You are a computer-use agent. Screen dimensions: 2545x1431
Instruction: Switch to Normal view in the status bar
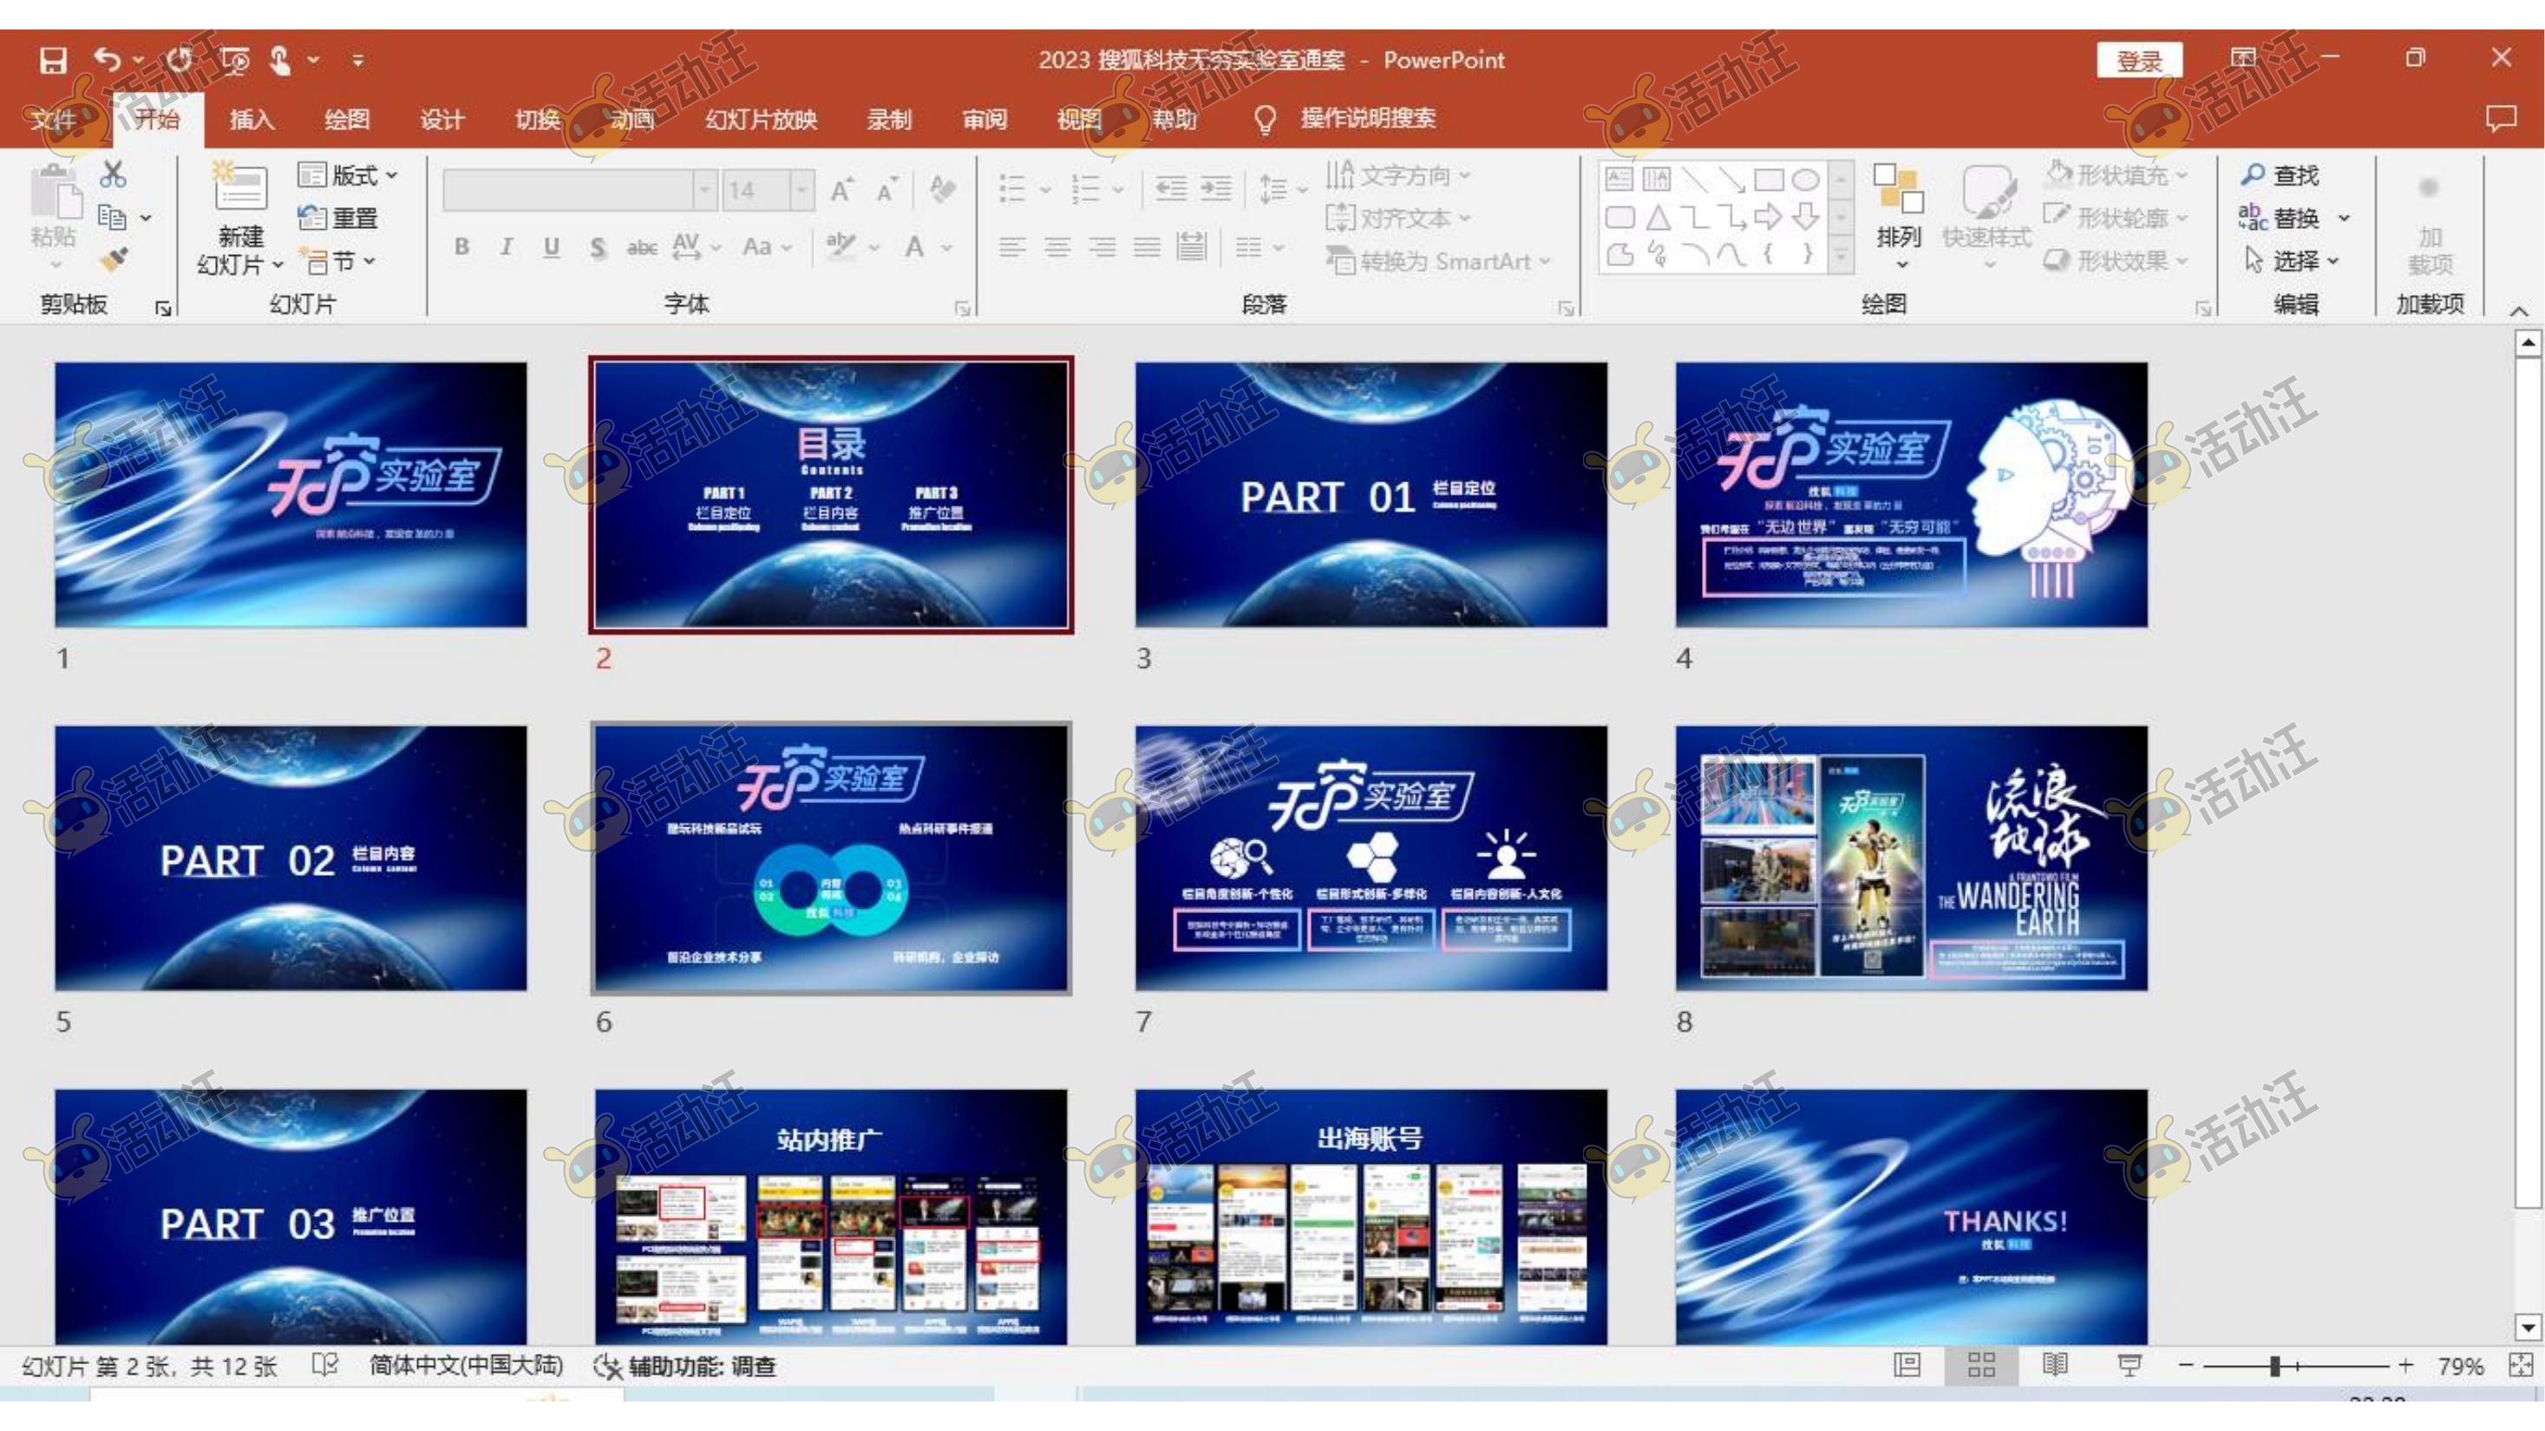[1907, 1365]
